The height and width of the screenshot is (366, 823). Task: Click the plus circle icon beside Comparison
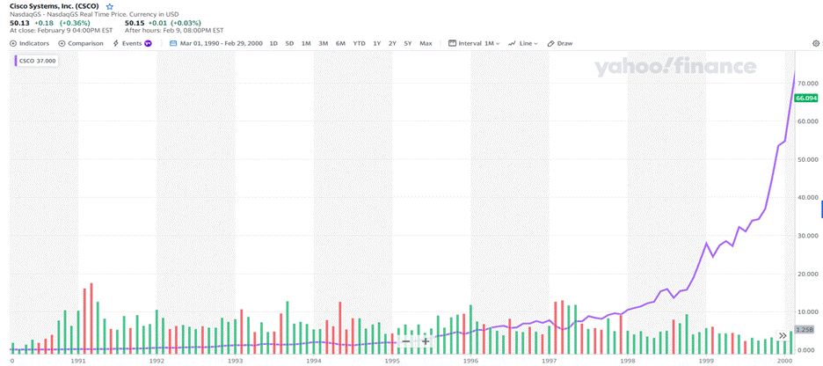pyautogui.click(x=62, y=44)
